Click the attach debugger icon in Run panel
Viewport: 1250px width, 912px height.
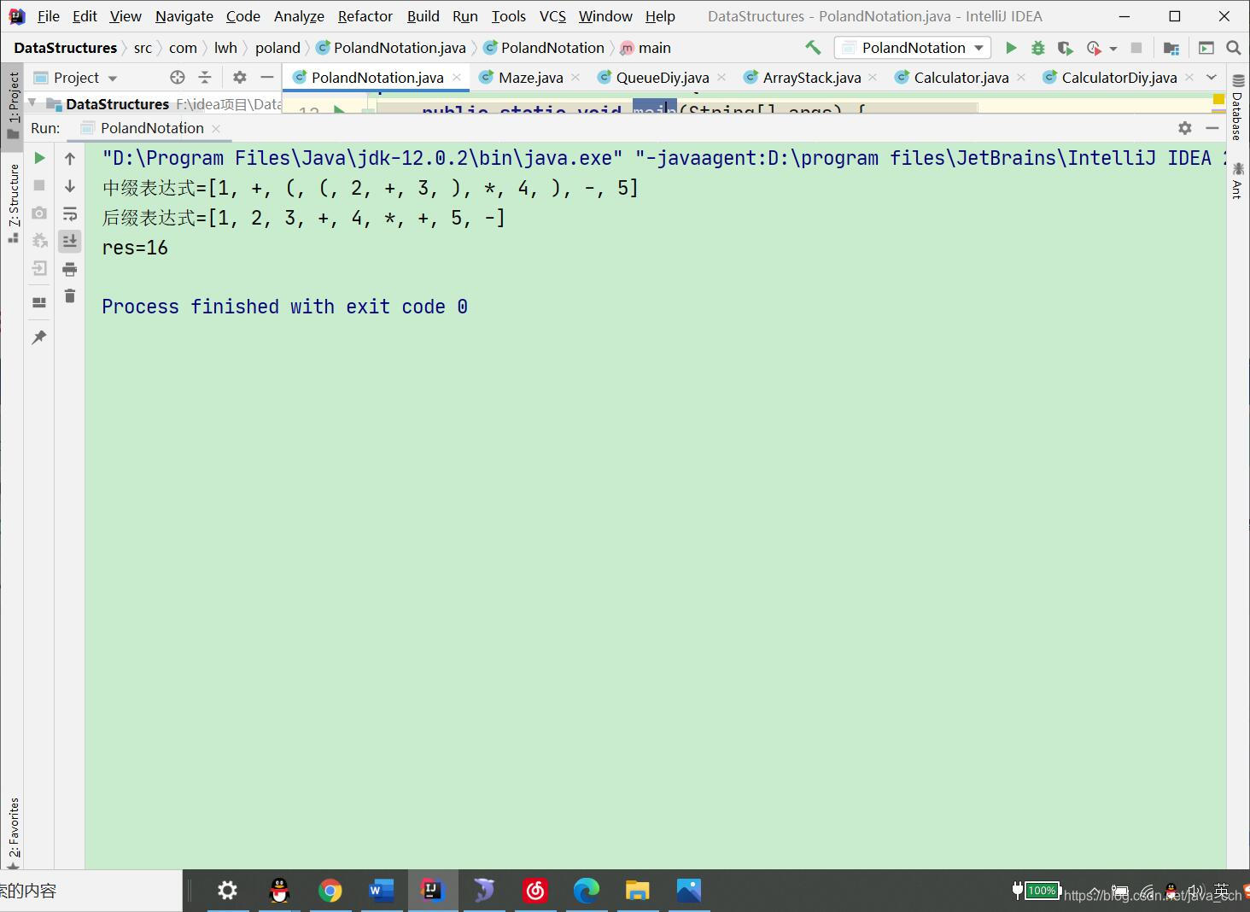coord(39,241)
